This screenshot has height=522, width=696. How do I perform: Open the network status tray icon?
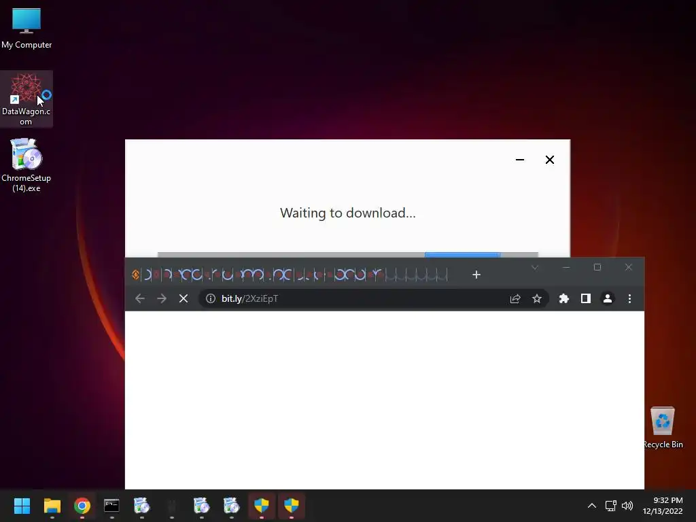tap(611, 506)
